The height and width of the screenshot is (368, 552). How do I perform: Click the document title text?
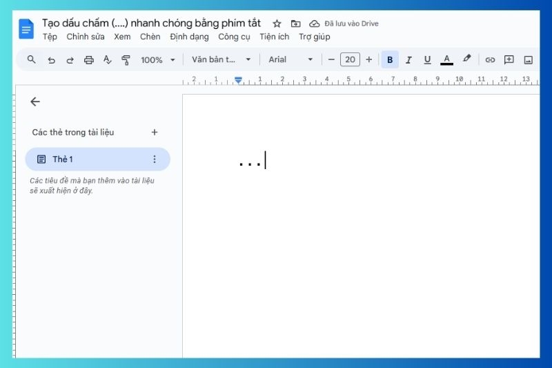point(151,23)
